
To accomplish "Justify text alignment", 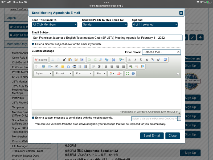I will 123,66.
